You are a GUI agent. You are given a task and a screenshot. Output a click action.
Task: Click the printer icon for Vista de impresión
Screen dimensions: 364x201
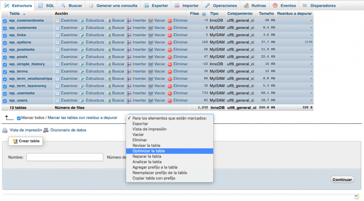coord(5,130)
